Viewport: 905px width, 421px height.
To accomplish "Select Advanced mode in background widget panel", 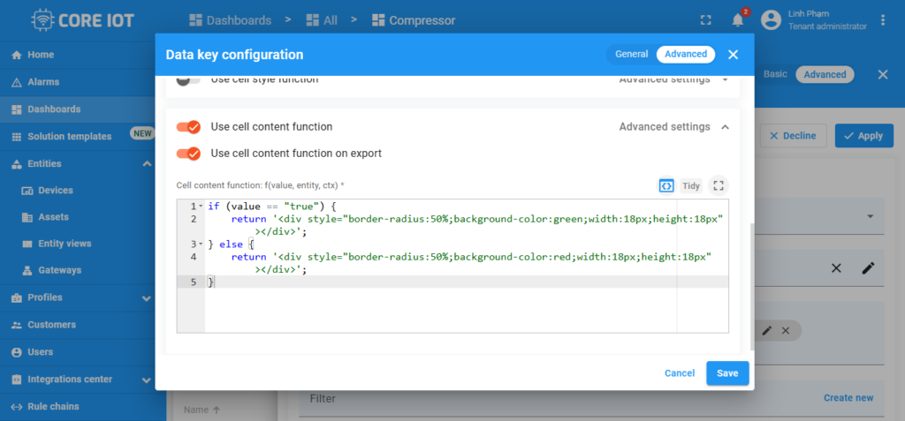I will pos(825,74).
